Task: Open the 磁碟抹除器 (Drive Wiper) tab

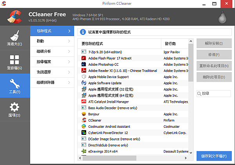Action: (52, 82)
